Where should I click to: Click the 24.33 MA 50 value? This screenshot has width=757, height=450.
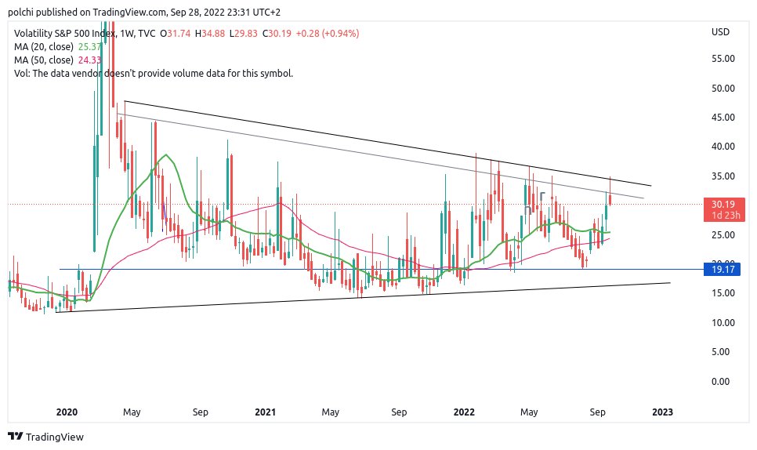pyautogui.click(x=90, y=60)
